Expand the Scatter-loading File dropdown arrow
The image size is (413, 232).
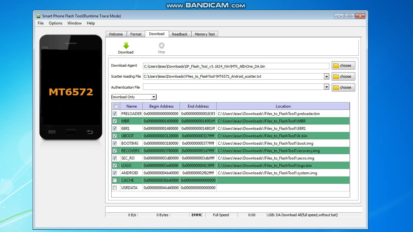coord(327,76)
